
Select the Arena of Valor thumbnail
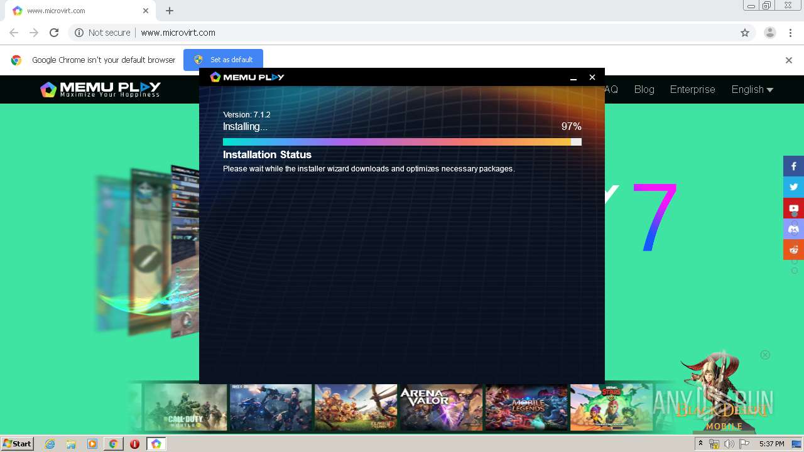441,407
